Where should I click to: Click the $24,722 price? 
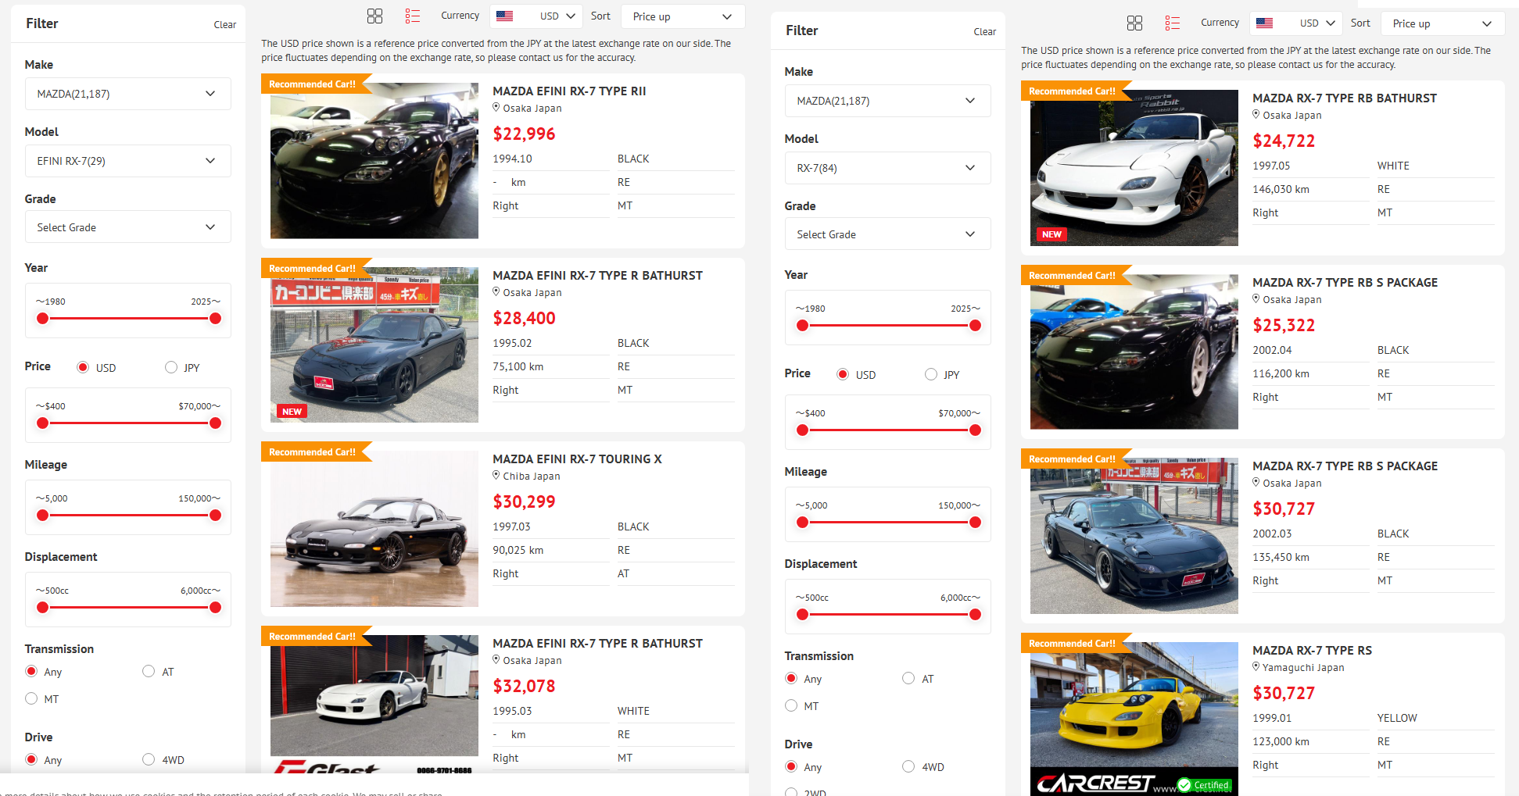[x=1284, y=141]
